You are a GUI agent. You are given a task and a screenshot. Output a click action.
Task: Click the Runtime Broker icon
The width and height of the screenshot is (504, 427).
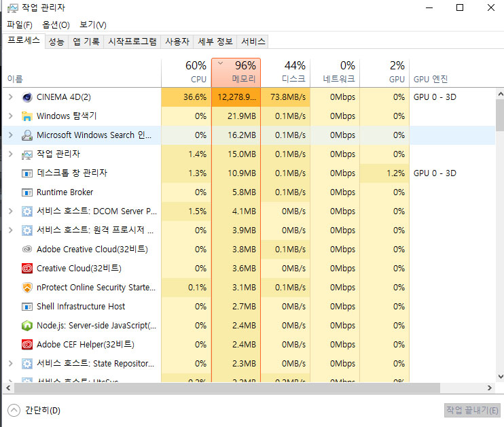[x=27, y=192]
